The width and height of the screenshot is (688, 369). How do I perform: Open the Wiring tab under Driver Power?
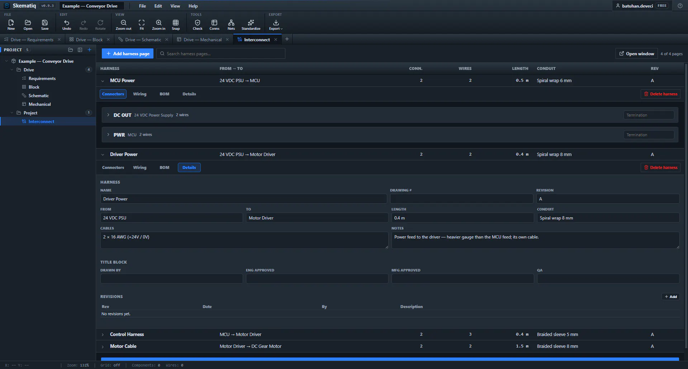tap(139, 167)
